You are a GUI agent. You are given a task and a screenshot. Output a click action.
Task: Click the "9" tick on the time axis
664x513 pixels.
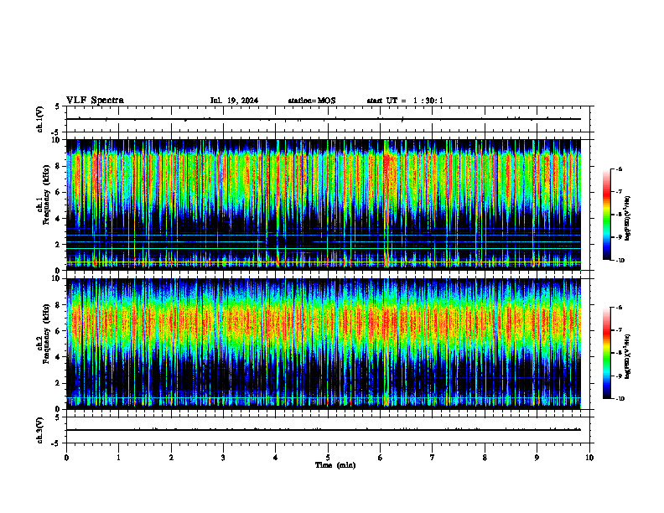(x=537, y=458)
